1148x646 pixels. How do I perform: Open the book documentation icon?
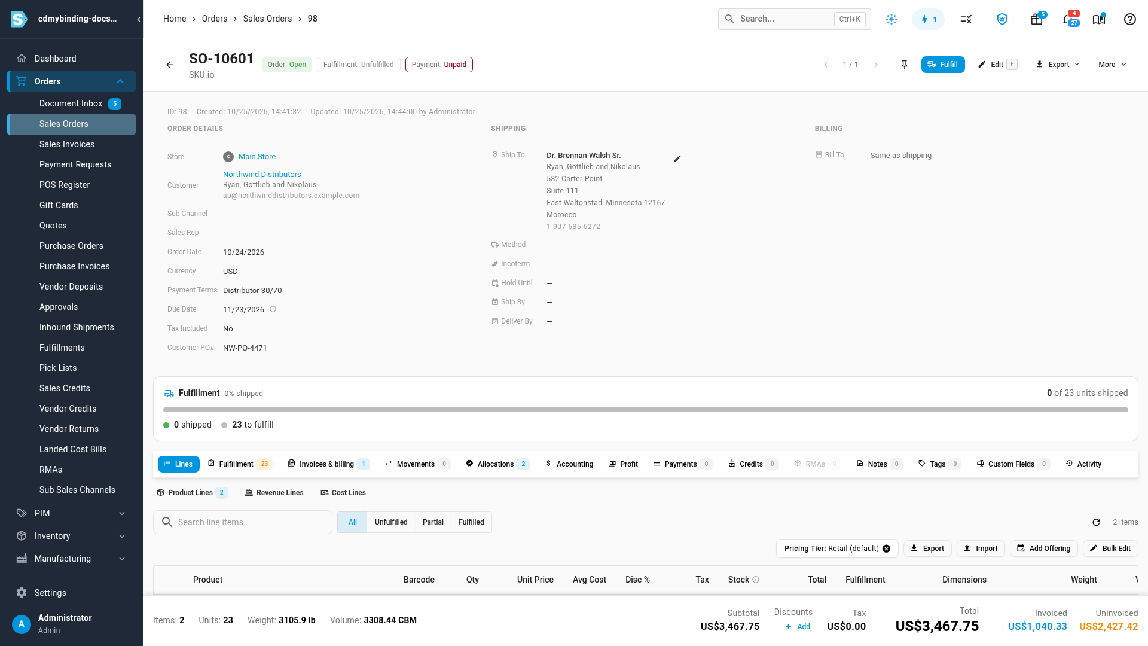[x=1099, y=19]
